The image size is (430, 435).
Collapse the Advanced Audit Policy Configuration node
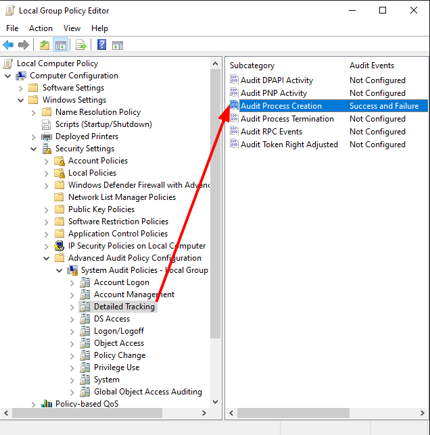point(47,258)
